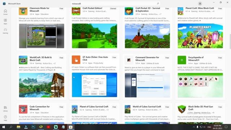Click the Block Strike 3D app icon

pos(182,109)
